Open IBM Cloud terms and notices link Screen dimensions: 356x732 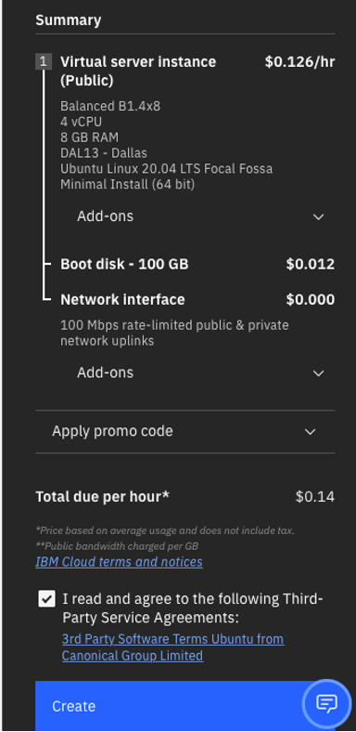click(119, 561)
